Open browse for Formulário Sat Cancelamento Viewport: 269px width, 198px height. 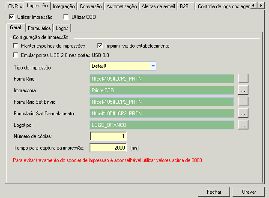pyautogui.click(x=243, y=114)
